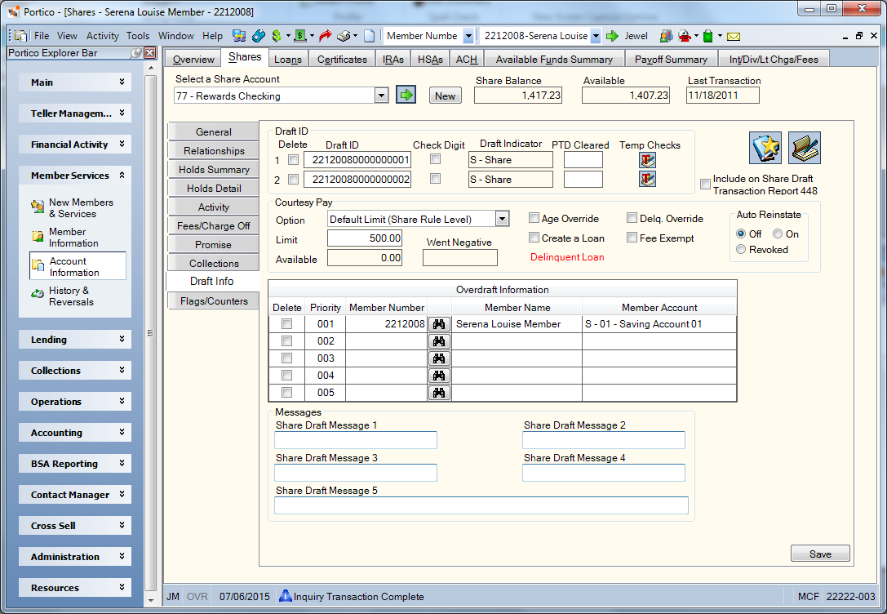Image resolution: width=887 pixels, height=614 pixels.
Task: Select Auto Reinstate Revoked option
Action: [741, 250]
